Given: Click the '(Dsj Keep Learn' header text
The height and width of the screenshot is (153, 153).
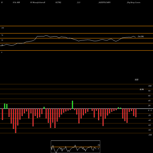Looking at the screenshot, I should point(133,2).
